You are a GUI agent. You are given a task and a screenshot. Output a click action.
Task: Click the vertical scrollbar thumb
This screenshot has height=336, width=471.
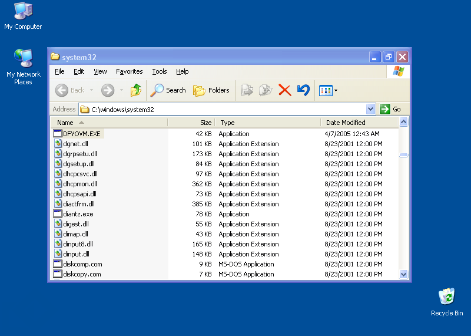[403, 155]
